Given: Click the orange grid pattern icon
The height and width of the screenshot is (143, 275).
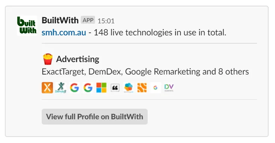Looking at the screenshot, I should (x=142, y=87).
